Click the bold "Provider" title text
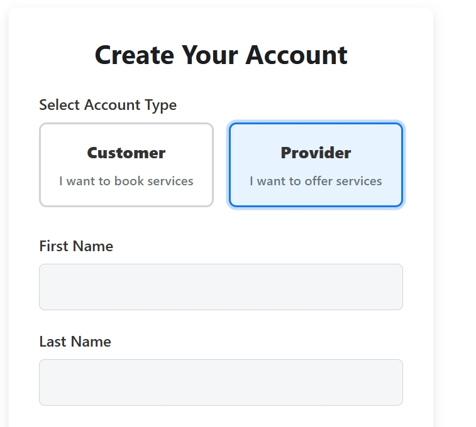 [x=316, y=153]
